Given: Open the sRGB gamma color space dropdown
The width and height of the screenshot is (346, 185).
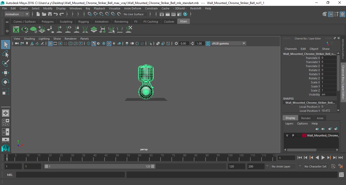Looking at the screenshot, I should click(x=228, y=43).
